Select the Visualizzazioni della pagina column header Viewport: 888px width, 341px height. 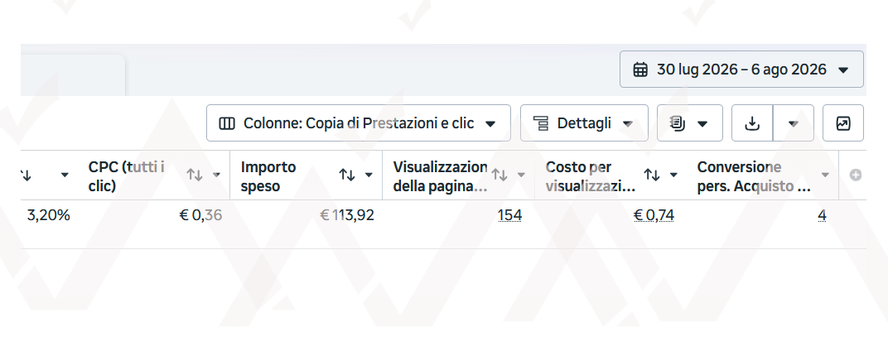pos(440,175)
